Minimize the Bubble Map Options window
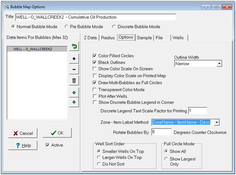236x175 pixels. tap(206, 7)
